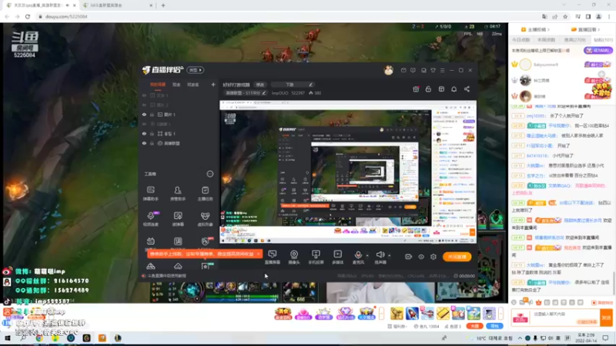Dismiss the orange notification tooltip

tap(258, 254)
